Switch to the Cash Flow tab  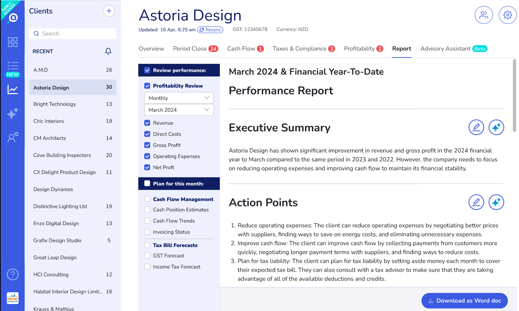(245, 49)
